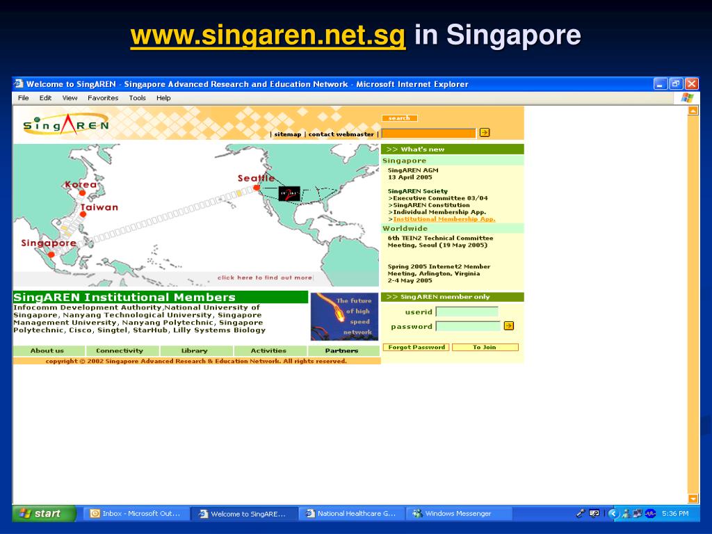The height and width of the screenshot is (534, 712).
Task: Click the taskbar clock showing 5:36 PM
Action: tap(675, 514)
